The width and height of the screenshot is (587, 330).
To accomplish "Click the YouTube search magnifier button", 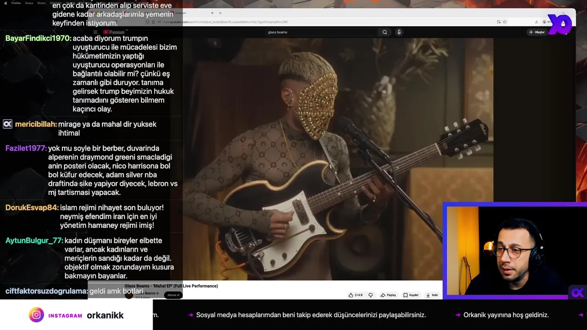I will point(385,32).
